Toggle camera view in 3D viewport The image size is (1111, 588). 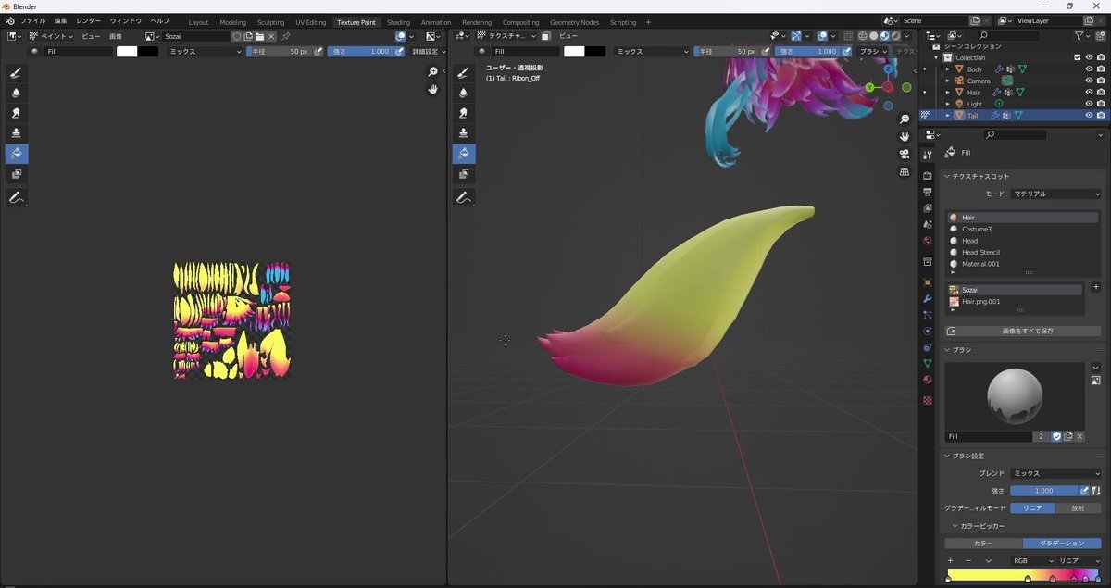pos(905,155)
